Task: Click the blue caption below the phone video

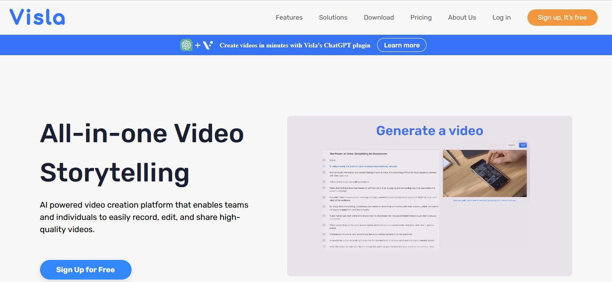Action: (x=485, y=200)
